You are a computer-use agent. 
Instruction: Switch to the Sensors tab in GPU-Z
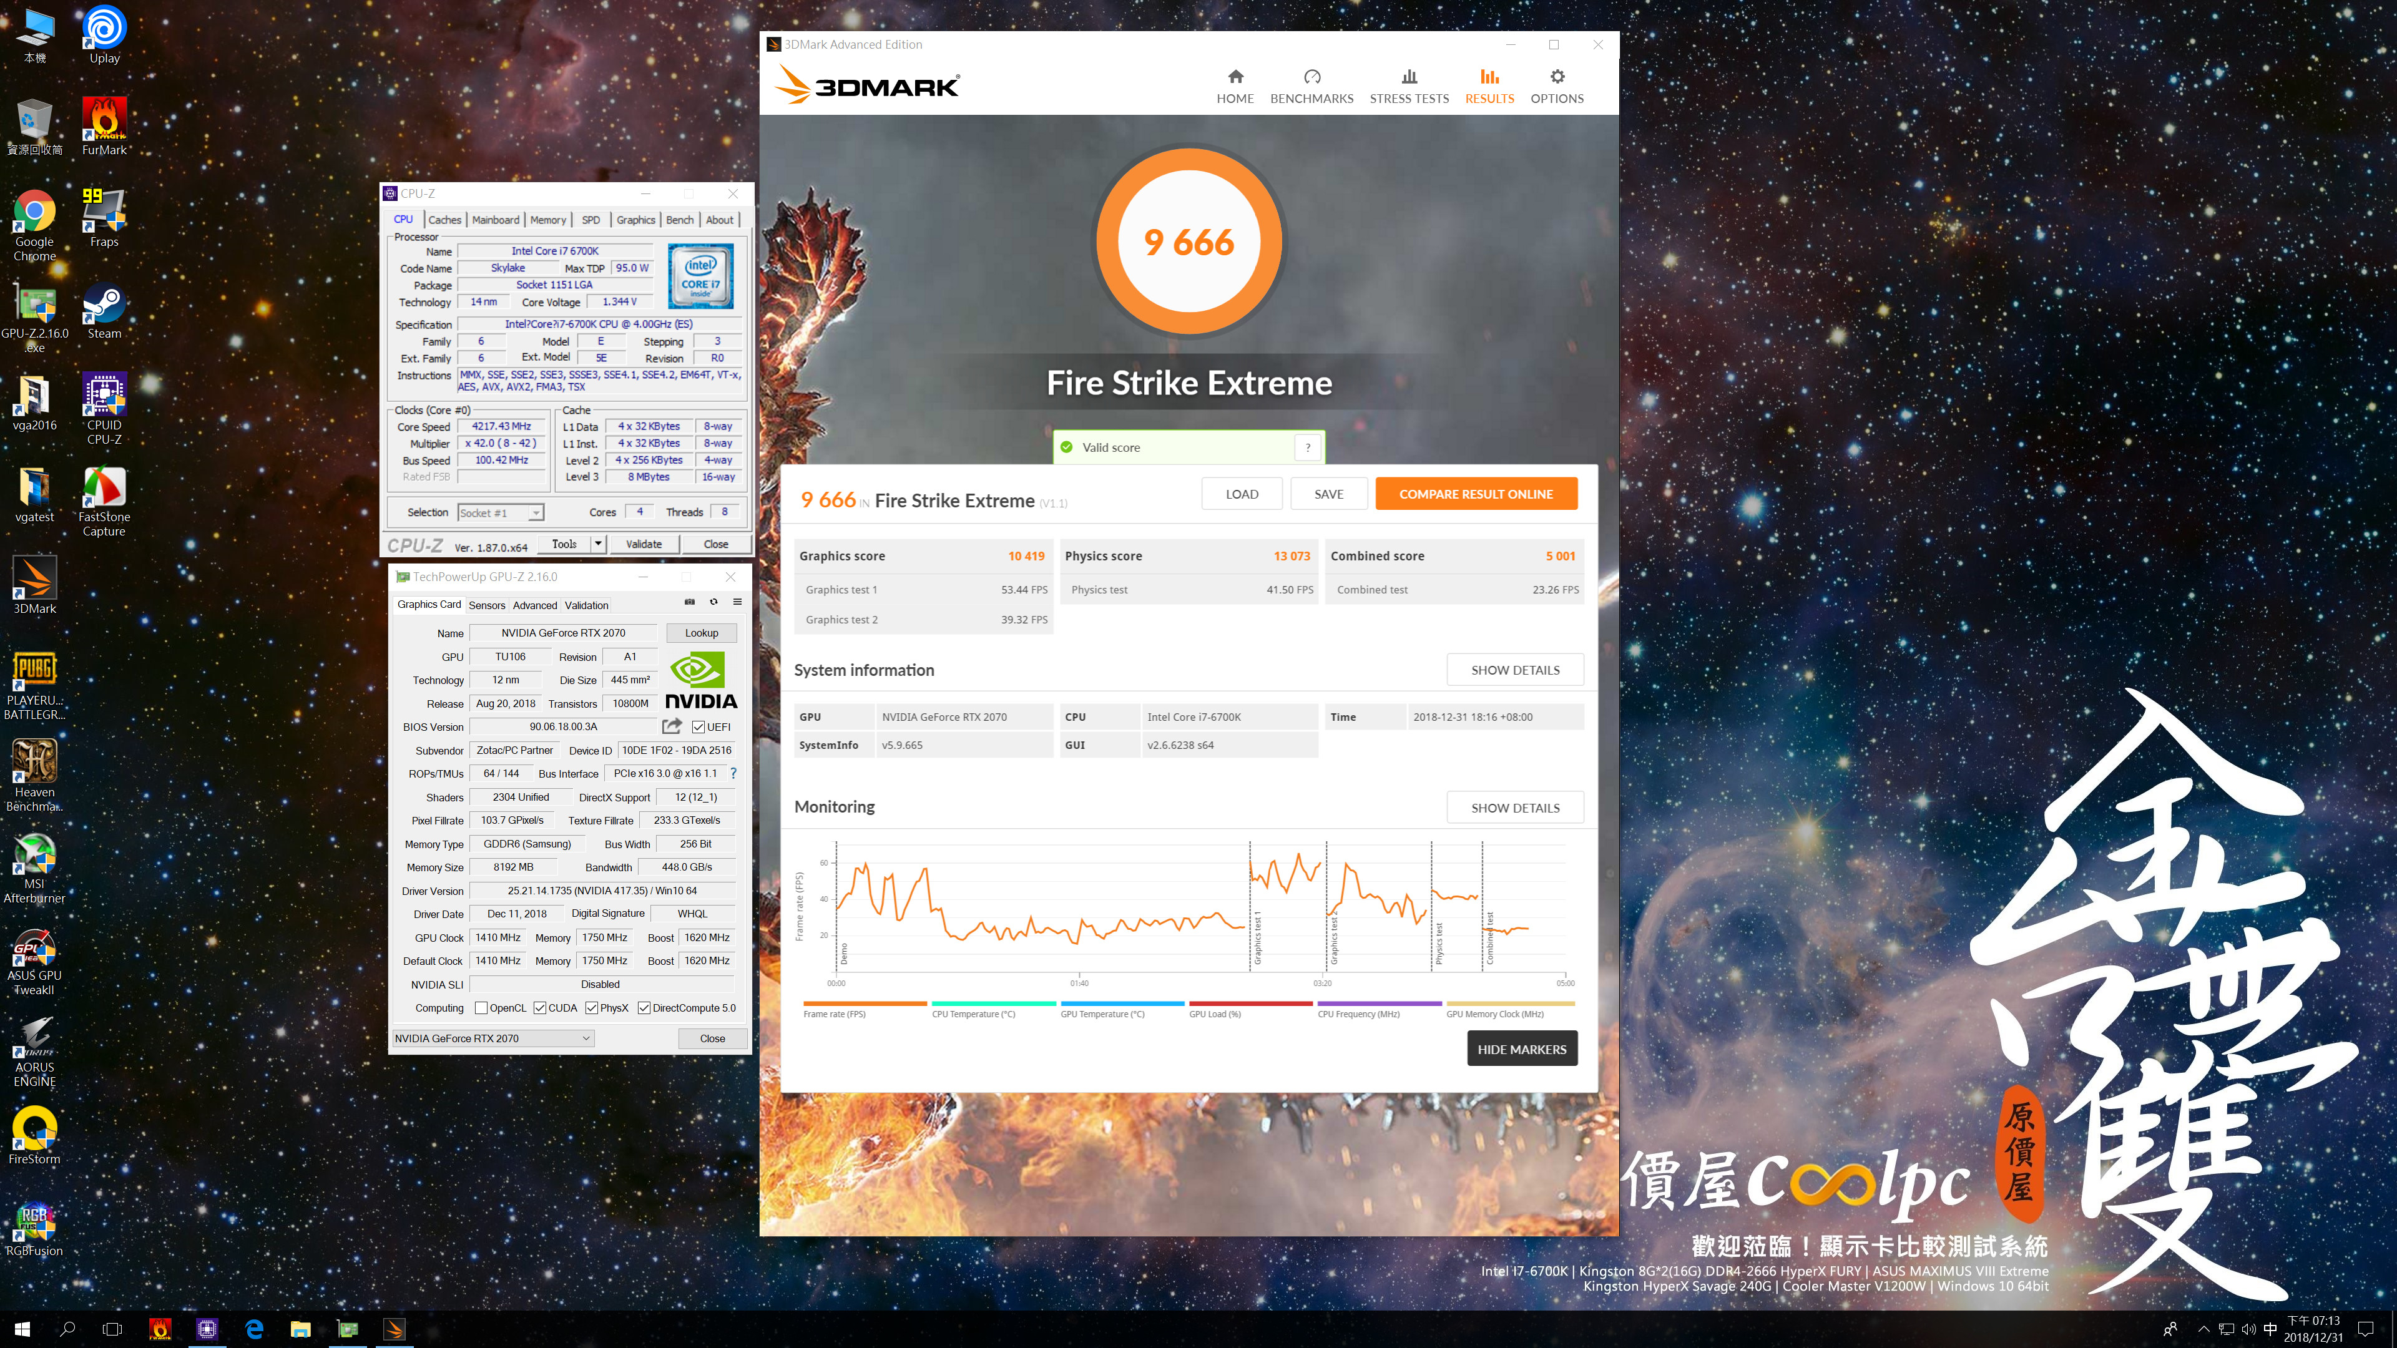pyautogui.click(x=487, y=605)
